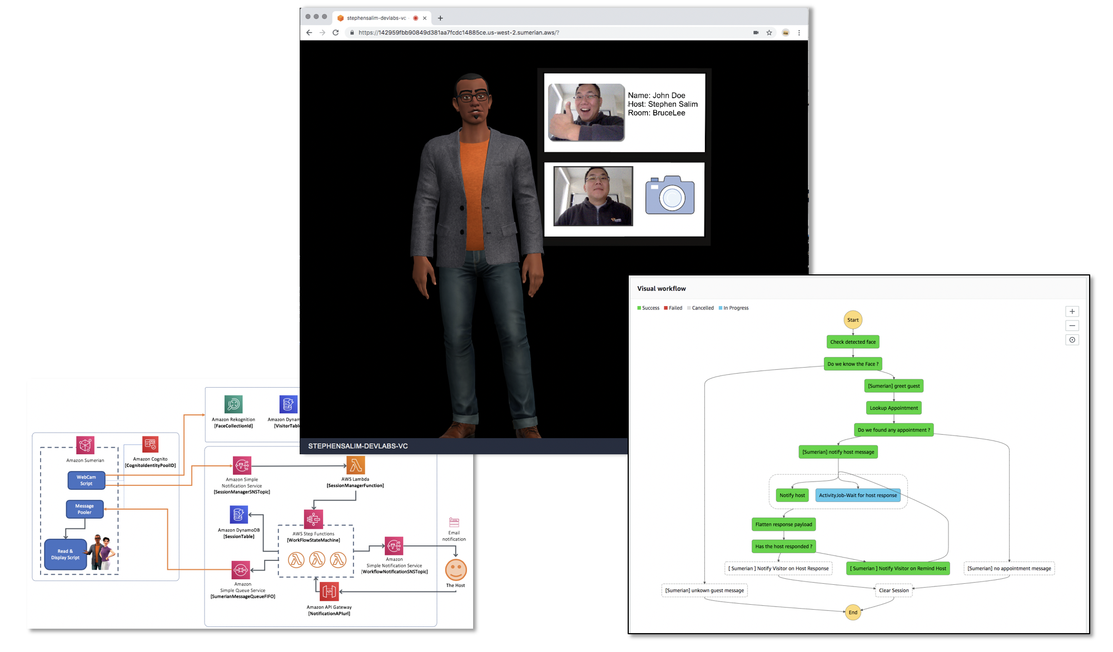Viewport: 1113px width, 652px height.
Task: Click the camera indicator in address bar
Action: [x=756, y=33]
